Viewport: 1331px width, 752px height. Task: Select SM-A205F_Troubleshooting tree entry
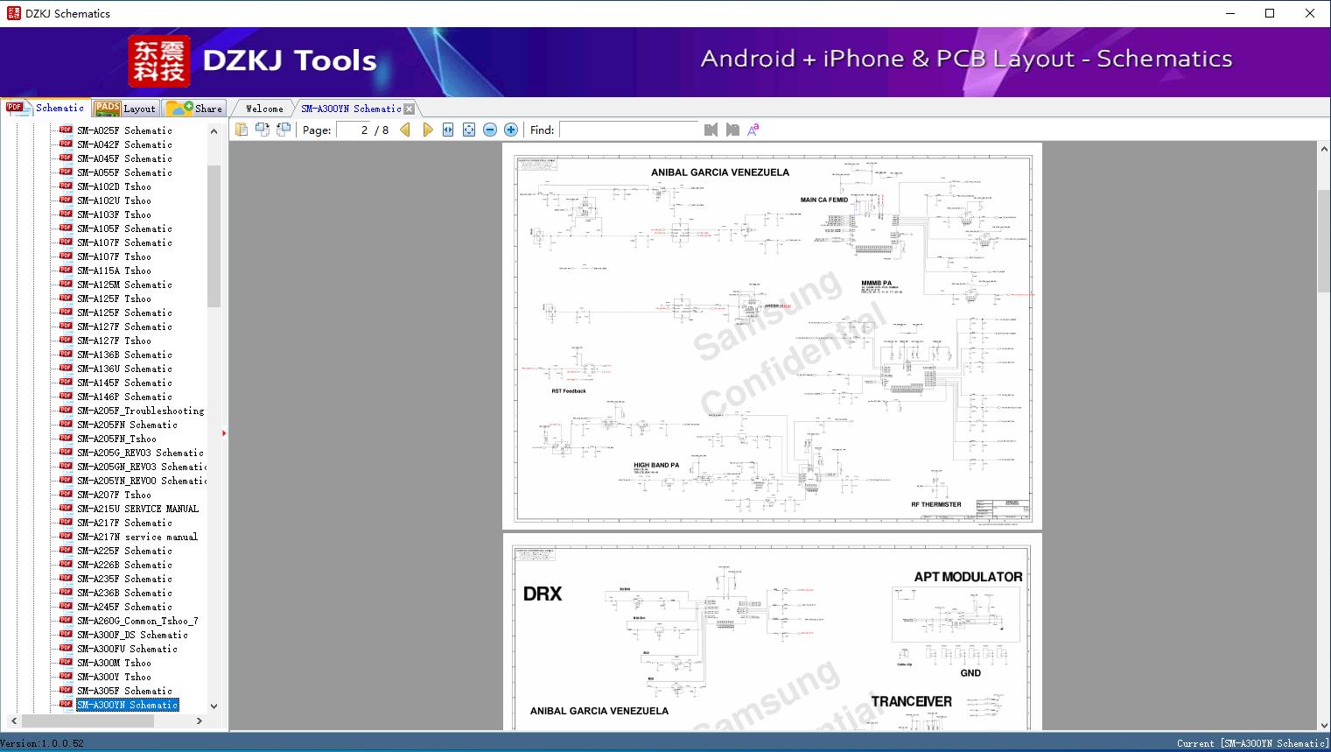click(140, 411)
